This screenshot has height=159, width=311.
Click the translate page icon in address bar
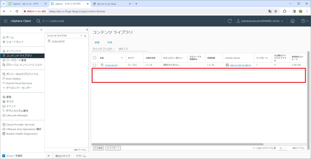270,11
